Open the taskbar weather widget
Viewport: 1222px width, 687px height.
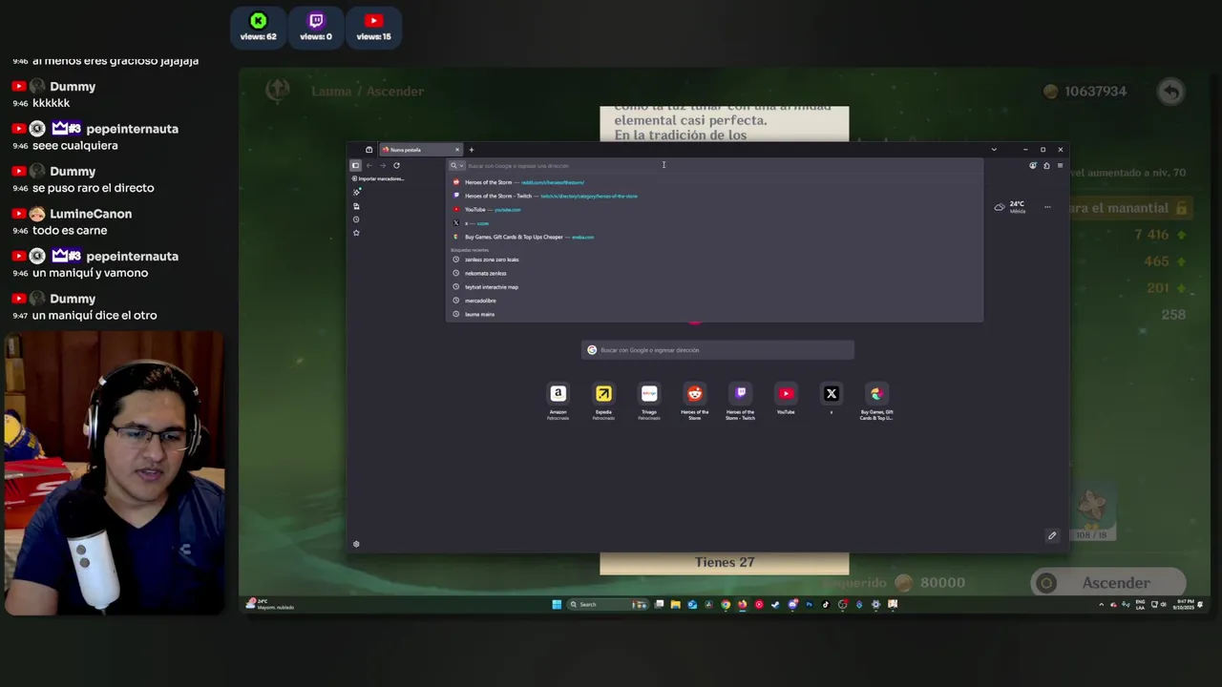click(x=269, y=604)
